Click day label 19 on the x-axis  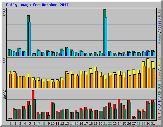96,124
